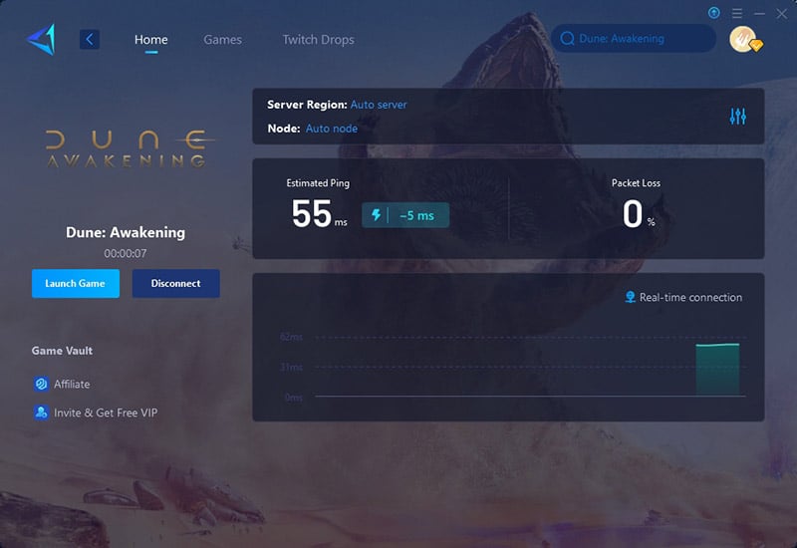Go back using the arrow button
The width and height of the screenshot is (797, 548).
(90, 39)
